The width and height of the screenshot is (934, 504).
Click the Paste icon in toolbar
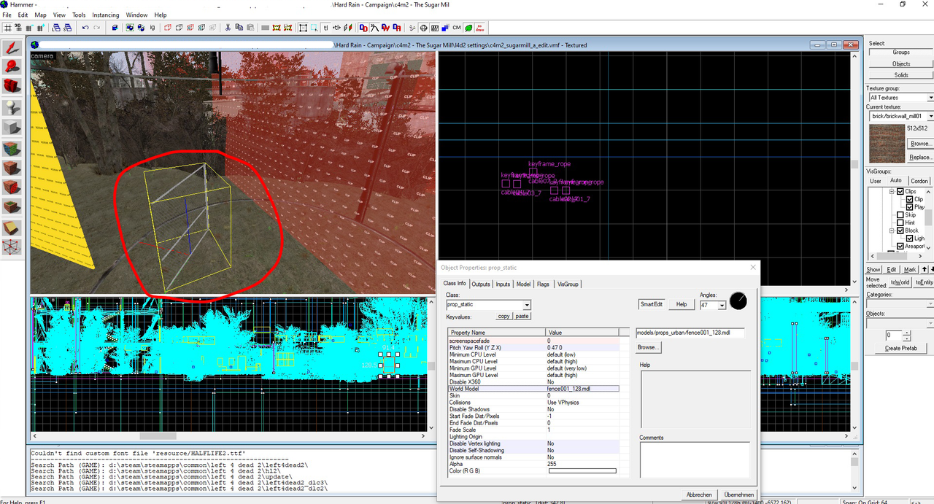pyautogui.click(x=250, y=28)
